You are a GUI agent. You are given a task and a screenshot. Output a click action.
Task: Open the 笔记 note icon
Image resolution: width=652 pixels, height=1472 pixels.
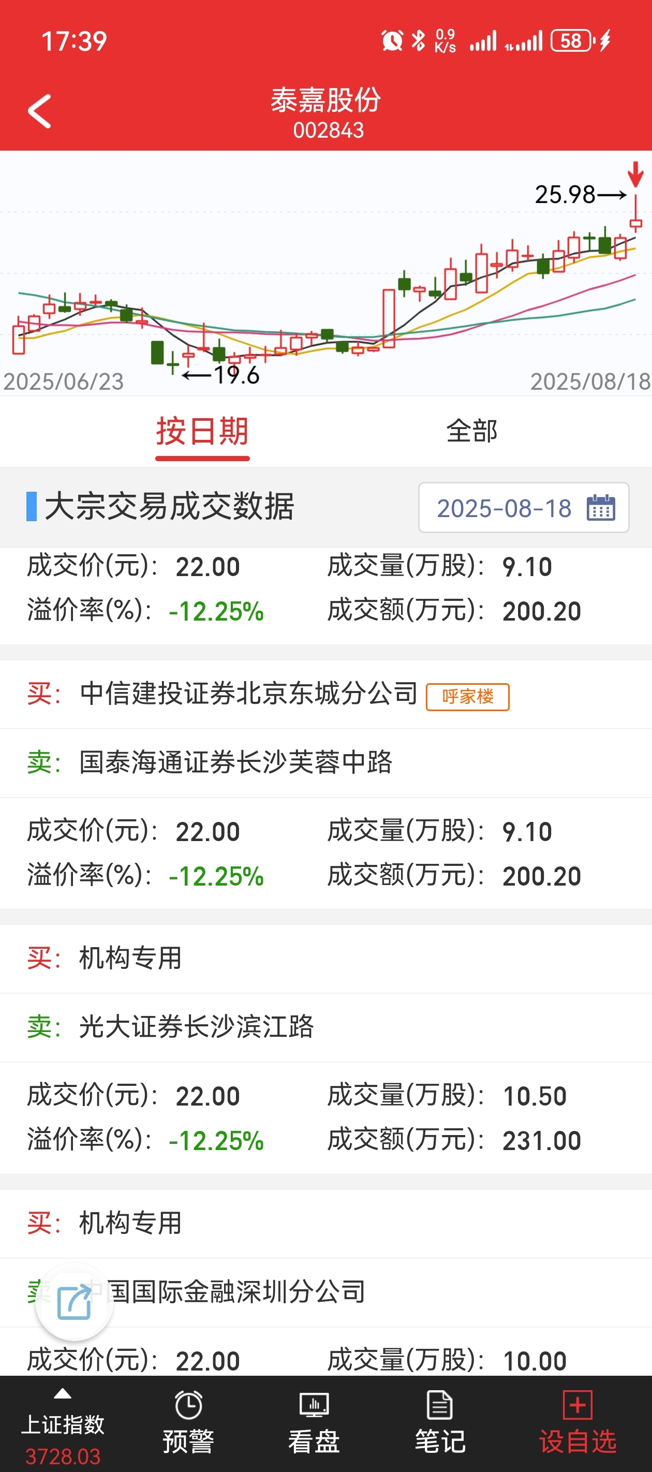pyautogui.click(x=440, y=1405)
